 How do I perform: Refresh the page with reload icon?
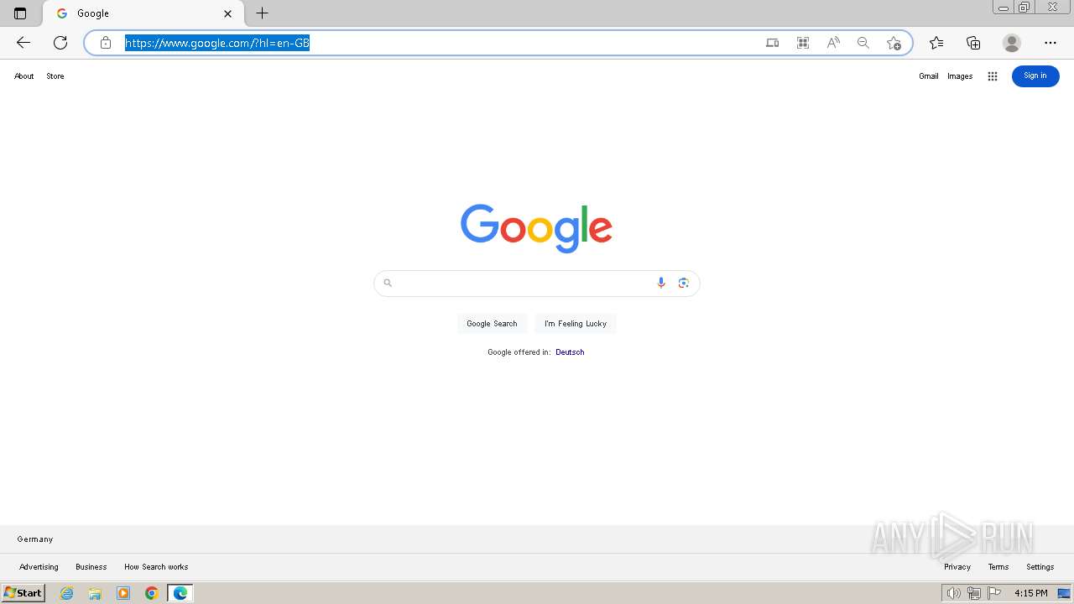pyautogui.click(x=60, y=43)
